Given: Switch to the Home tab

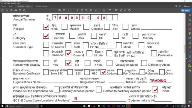Looking at the screenshot, I should click(4, 6).
